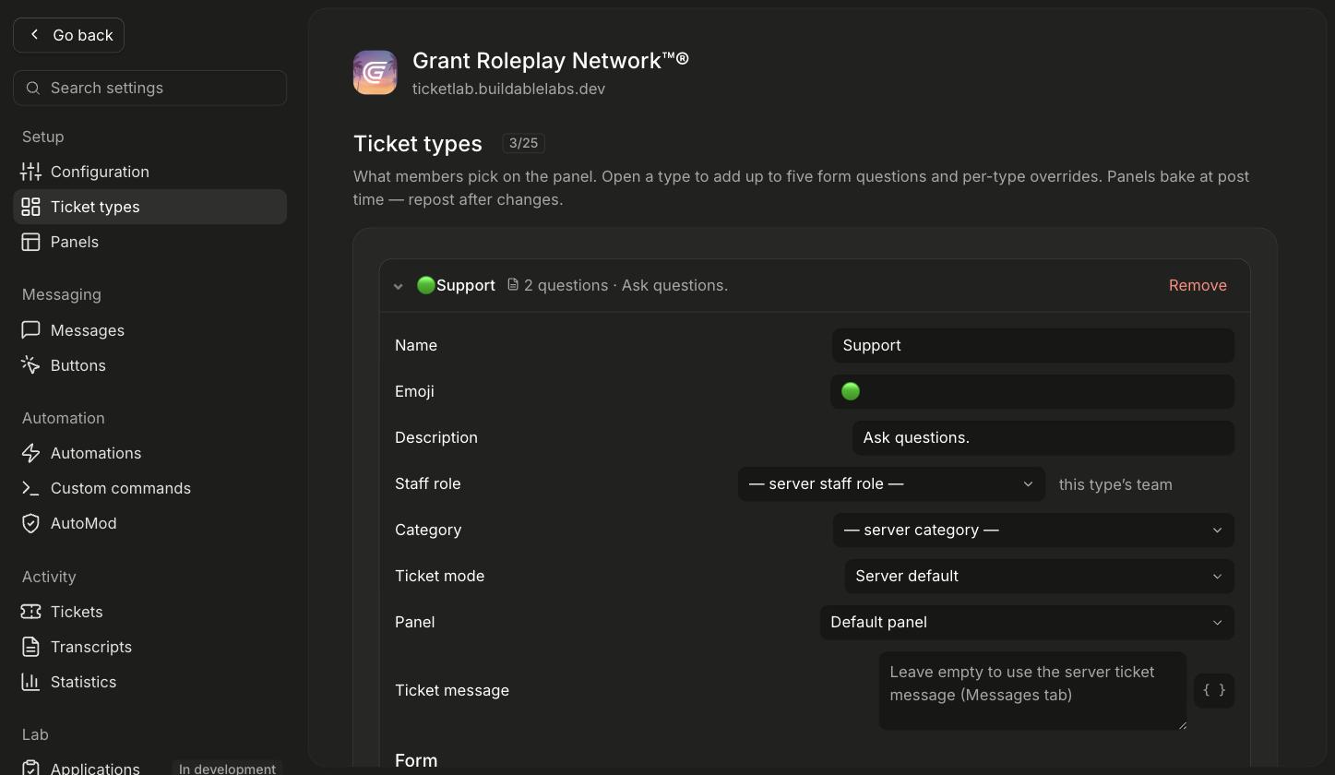This screenshot has width=1335, height=775.
Task: Click the Automations lightning icon
Action: tap(30, 453)
